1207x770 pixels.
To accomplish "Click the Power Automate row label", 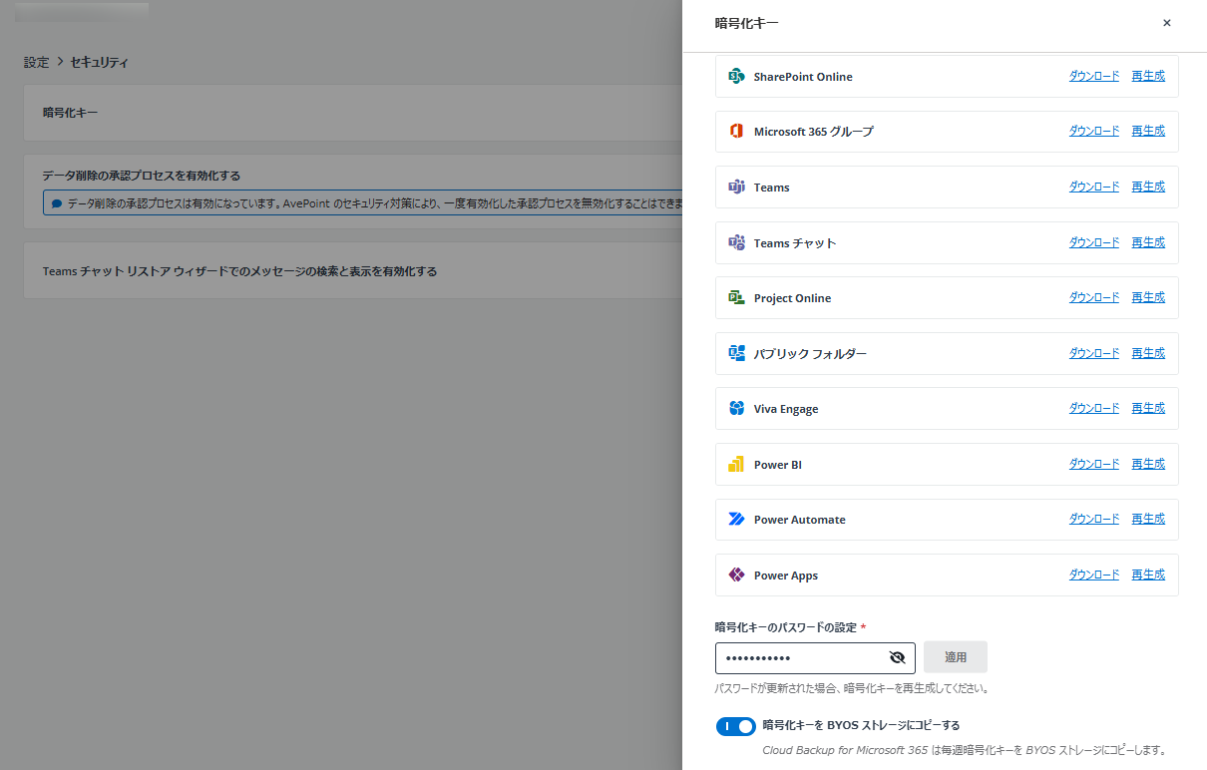I will coord(800,520).
